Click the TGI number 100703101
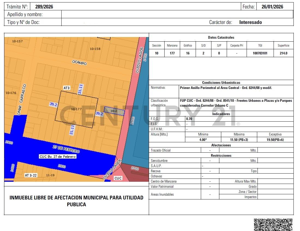The height and width of the screenshot is (231, 300). (260, 53)
